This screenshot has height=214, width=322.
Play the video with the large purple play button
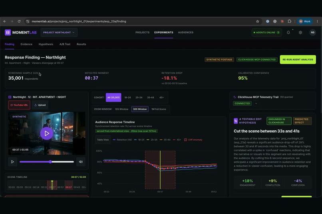(47, 134)
